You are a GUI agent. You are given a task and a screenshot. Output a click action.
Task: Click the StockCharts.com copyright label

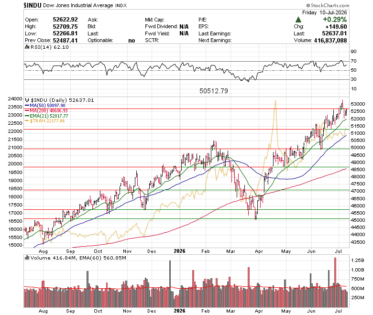click(x=328, y=5)
